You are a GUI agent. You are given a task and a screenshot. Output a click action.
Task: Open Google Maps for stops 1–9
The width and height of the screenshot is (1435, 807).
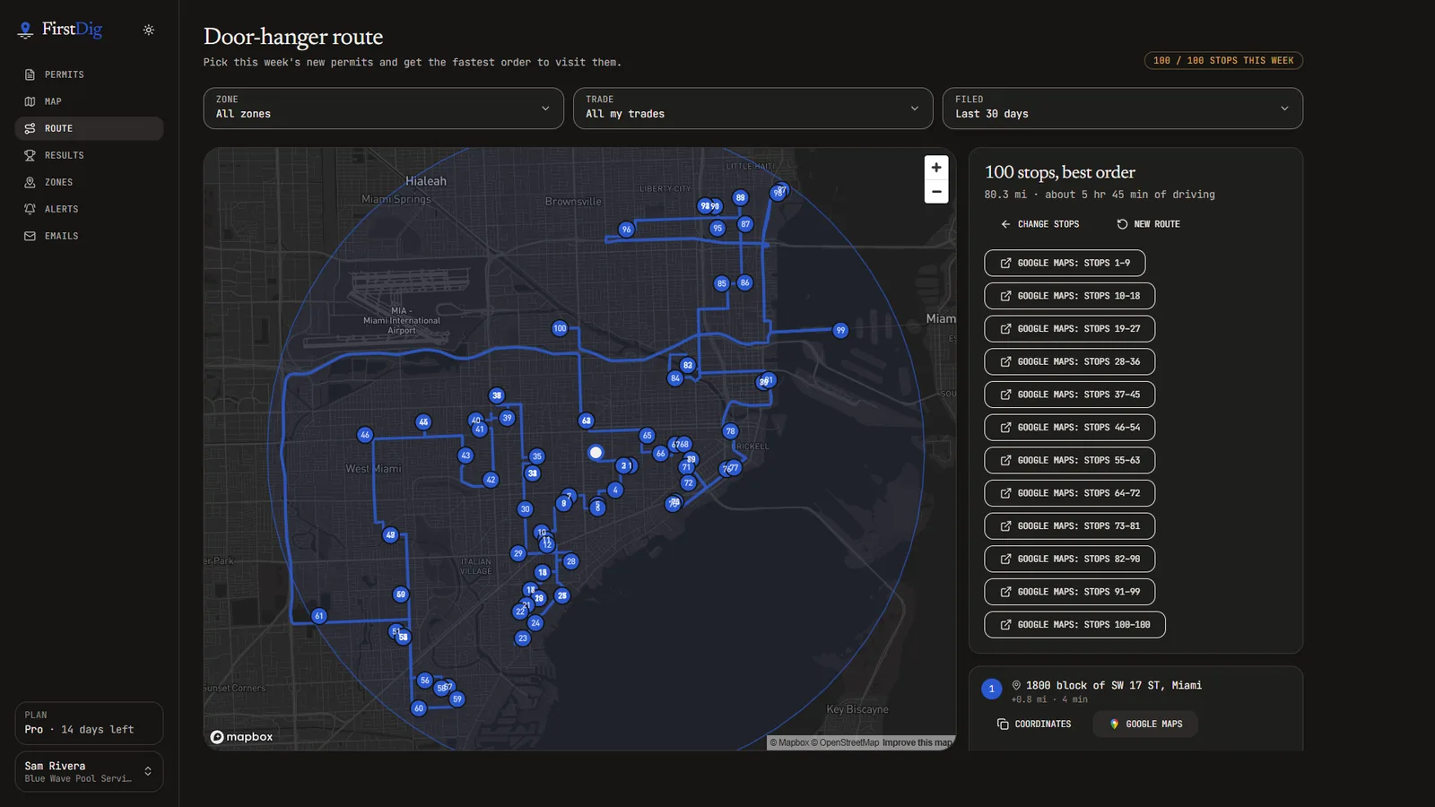(1065, 263)
